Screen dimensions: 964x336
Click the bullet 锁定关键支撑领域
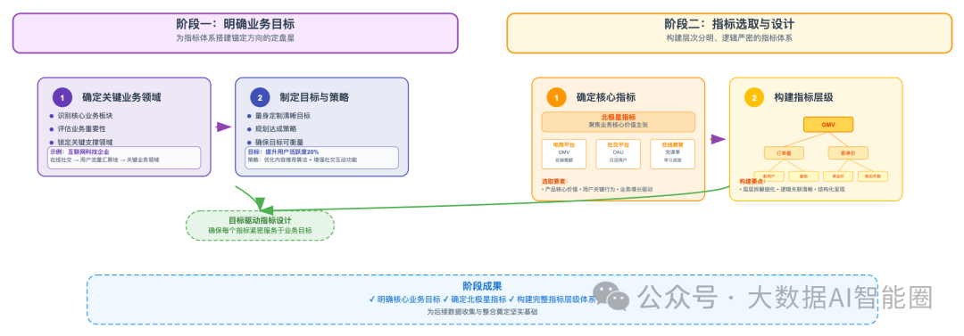point(86,142)
